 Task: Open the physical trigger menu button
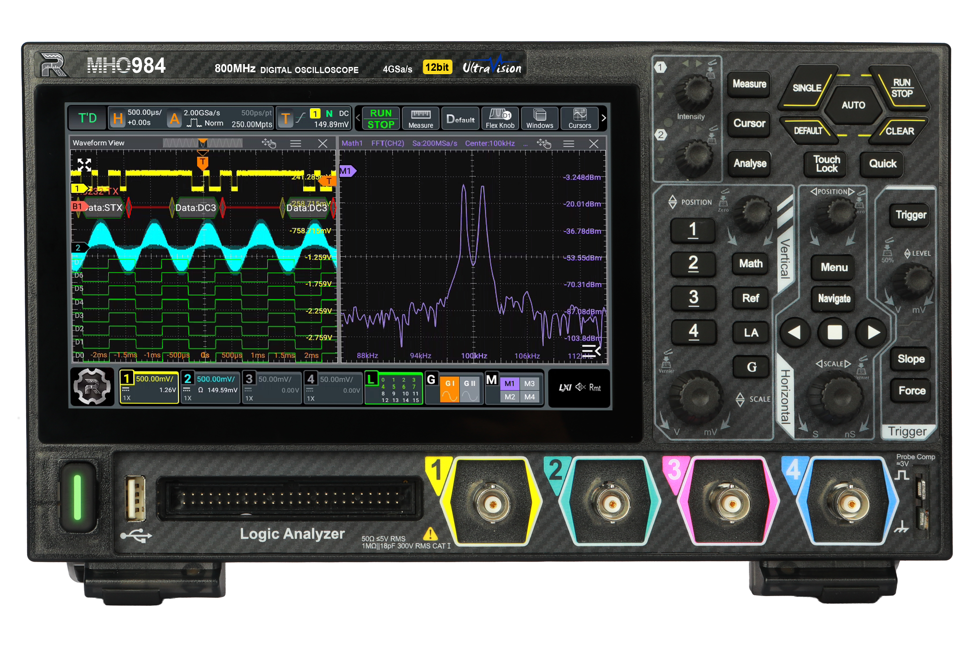coord(911,215)
